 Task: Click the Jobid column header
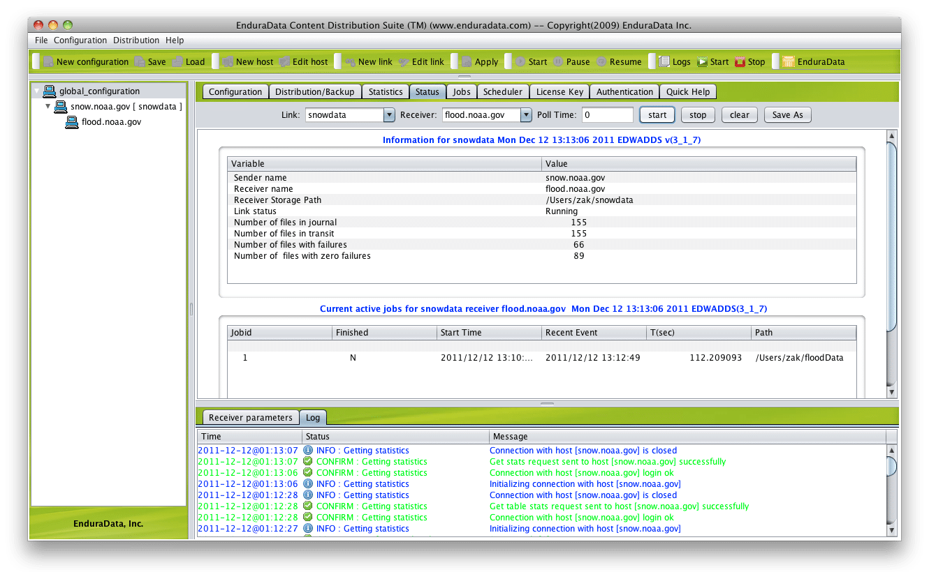pyautogui.click(x=280, y=333)
